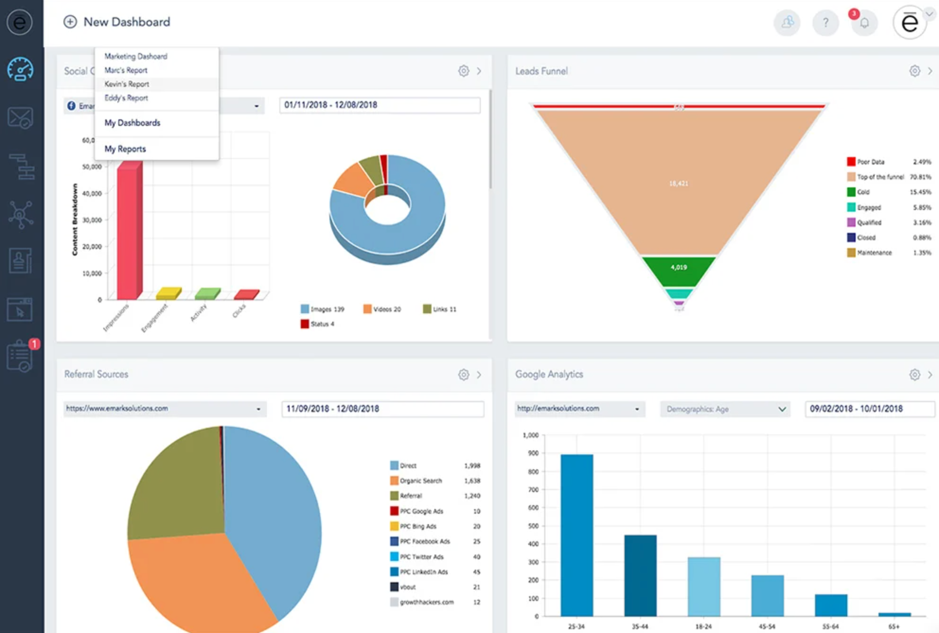Open the social network hub sidebar icon
Screen dimensions: 939x633
(x=20, y=214)
